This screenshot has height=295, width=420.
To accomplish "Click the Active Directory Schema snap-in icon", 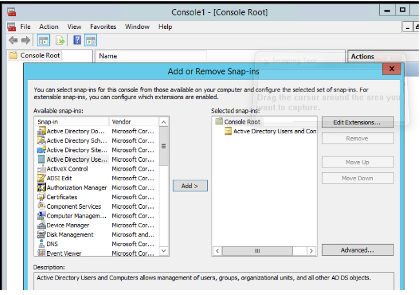I will pyautogui.click(x=41, y=140).
